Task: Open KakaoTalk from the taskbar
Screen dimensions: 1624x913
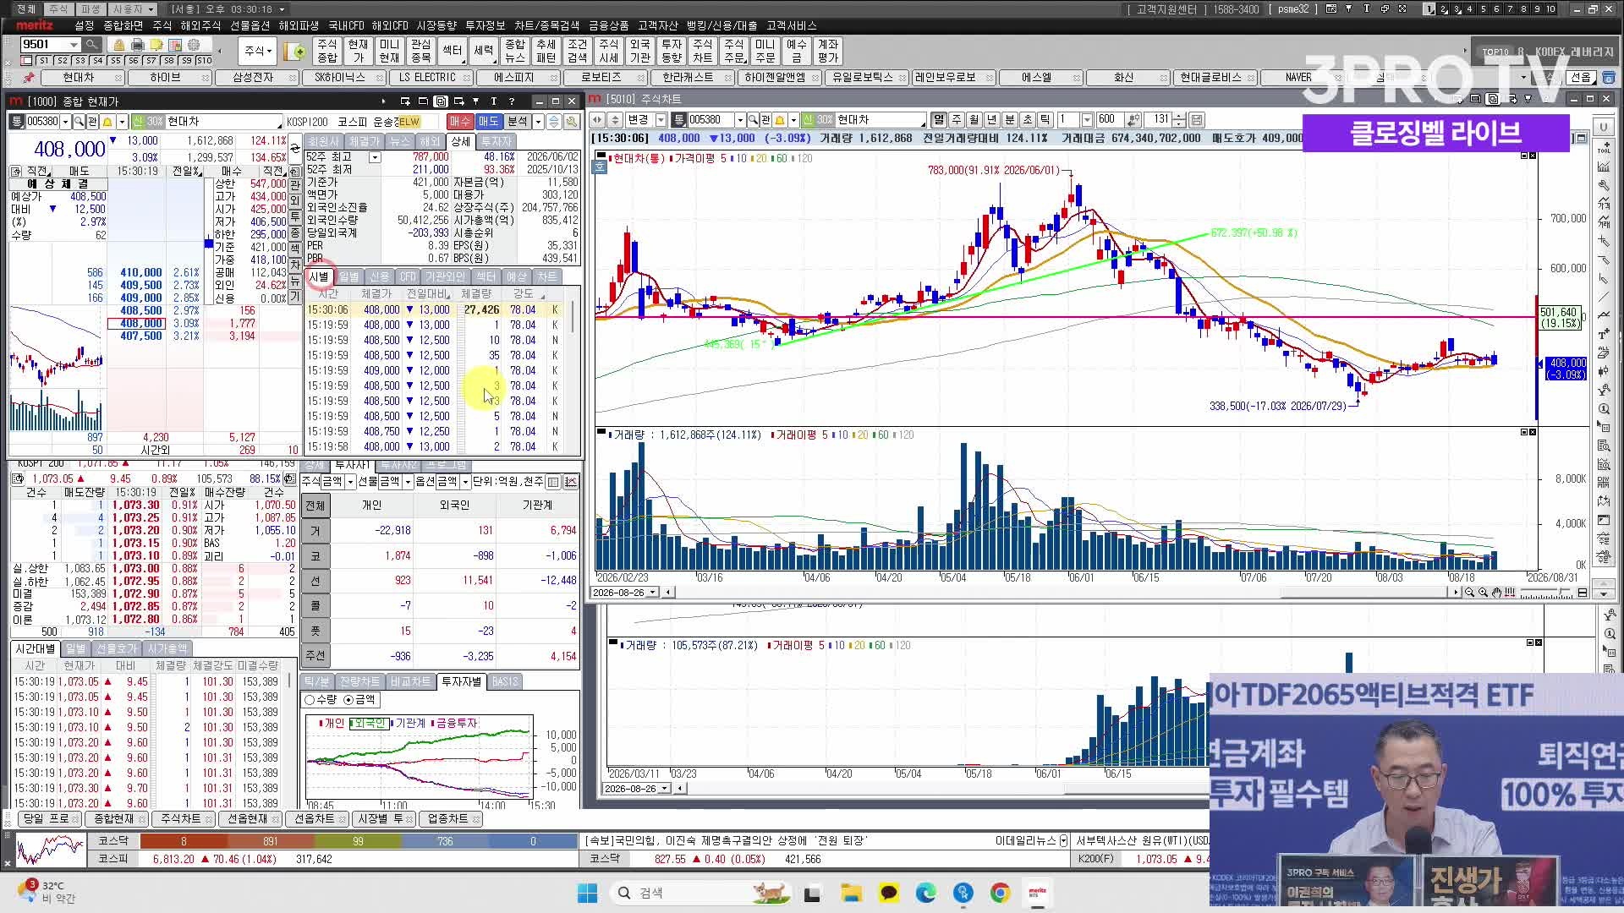Action: click(888, 893)
